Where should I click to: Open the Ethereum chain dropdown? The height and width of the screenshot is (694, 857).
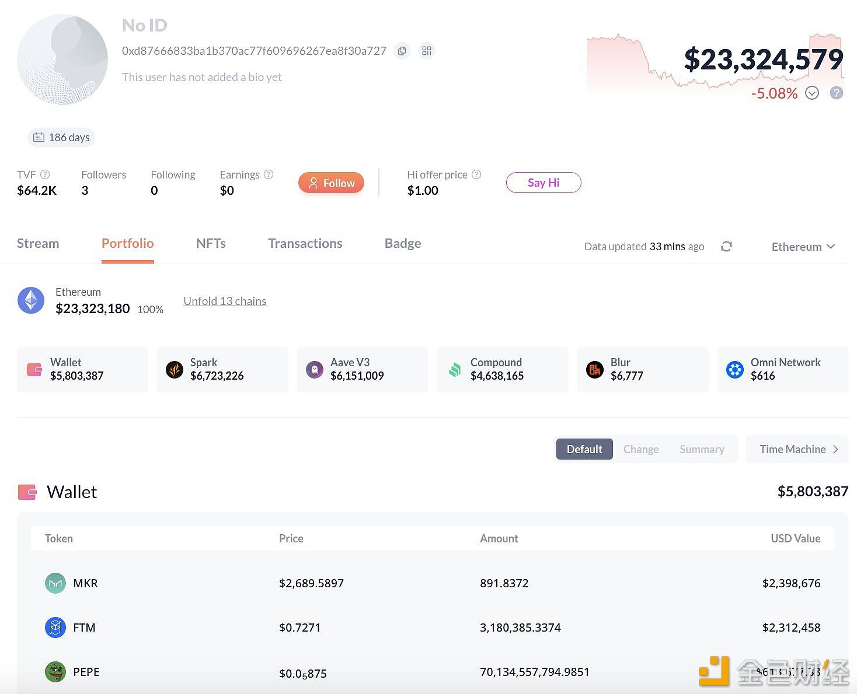tap(803, 247)
